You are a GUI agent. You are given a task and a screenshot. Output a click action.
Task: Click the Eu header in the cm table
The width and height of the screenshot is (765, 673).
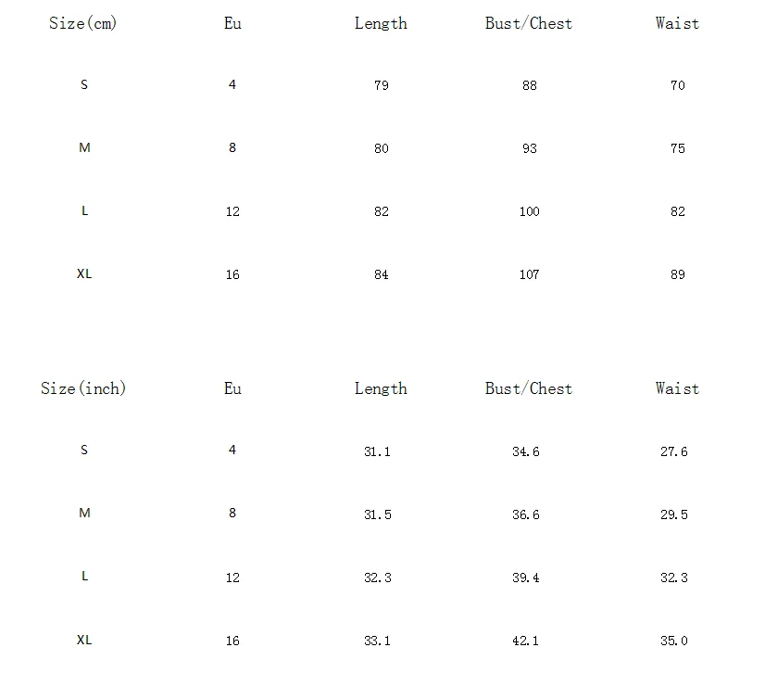click(232, 23)
